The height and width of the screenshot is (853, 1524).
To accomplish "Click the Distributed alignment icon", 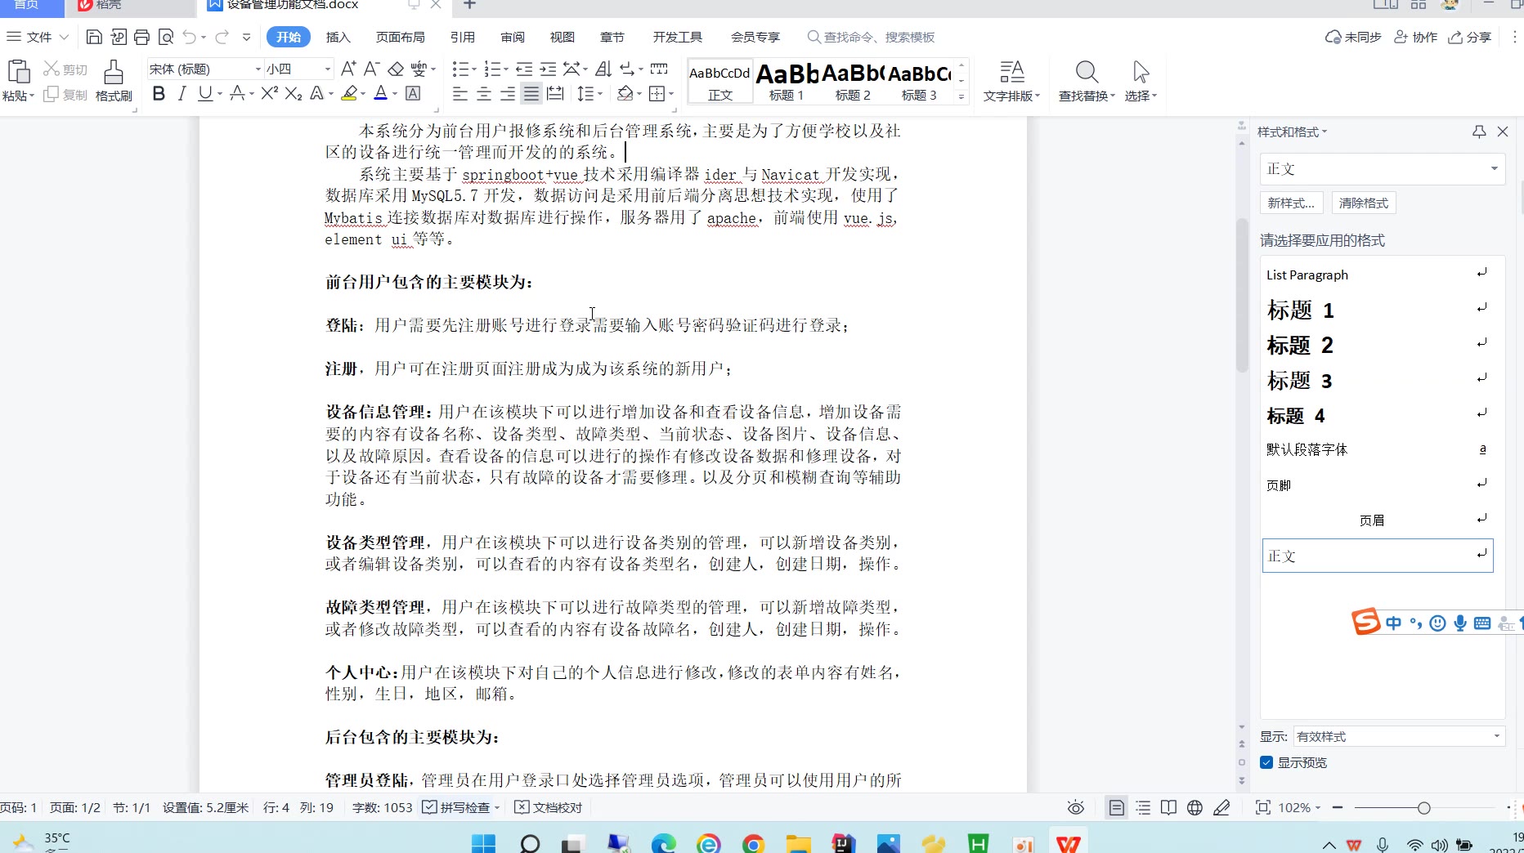I will tap(555, 93).
